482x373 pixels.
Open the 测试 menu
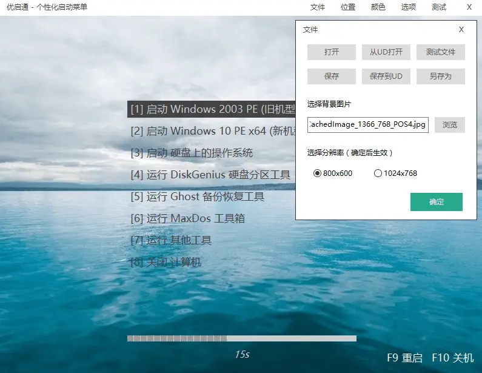coord(439,7)
